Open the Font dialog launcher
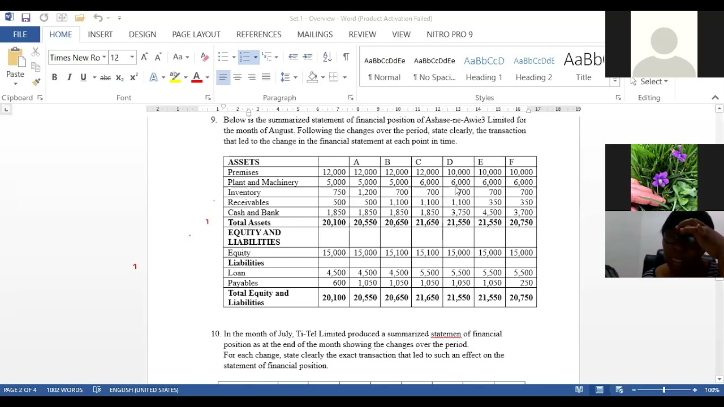Screen dimensions: 724x407 pyautogui.click(x=208, y=98)
